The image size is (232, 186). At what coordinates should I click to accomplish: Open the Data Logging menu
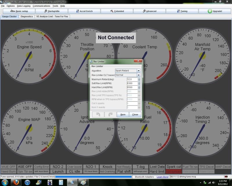click(x=23, y=6)
